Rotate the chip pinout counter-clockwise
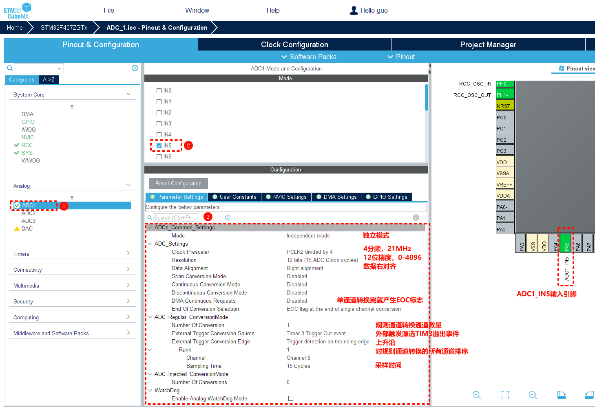The height and width of the screenshot is (411, 595). click(589, 395)
